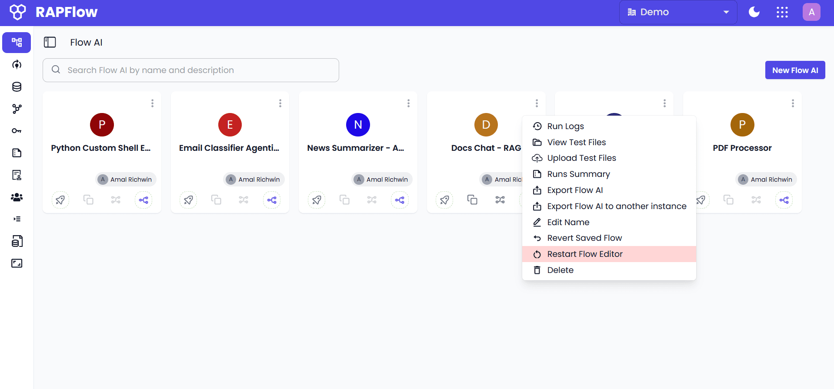Open the database icon in sidebar

[x=17, y=87]
